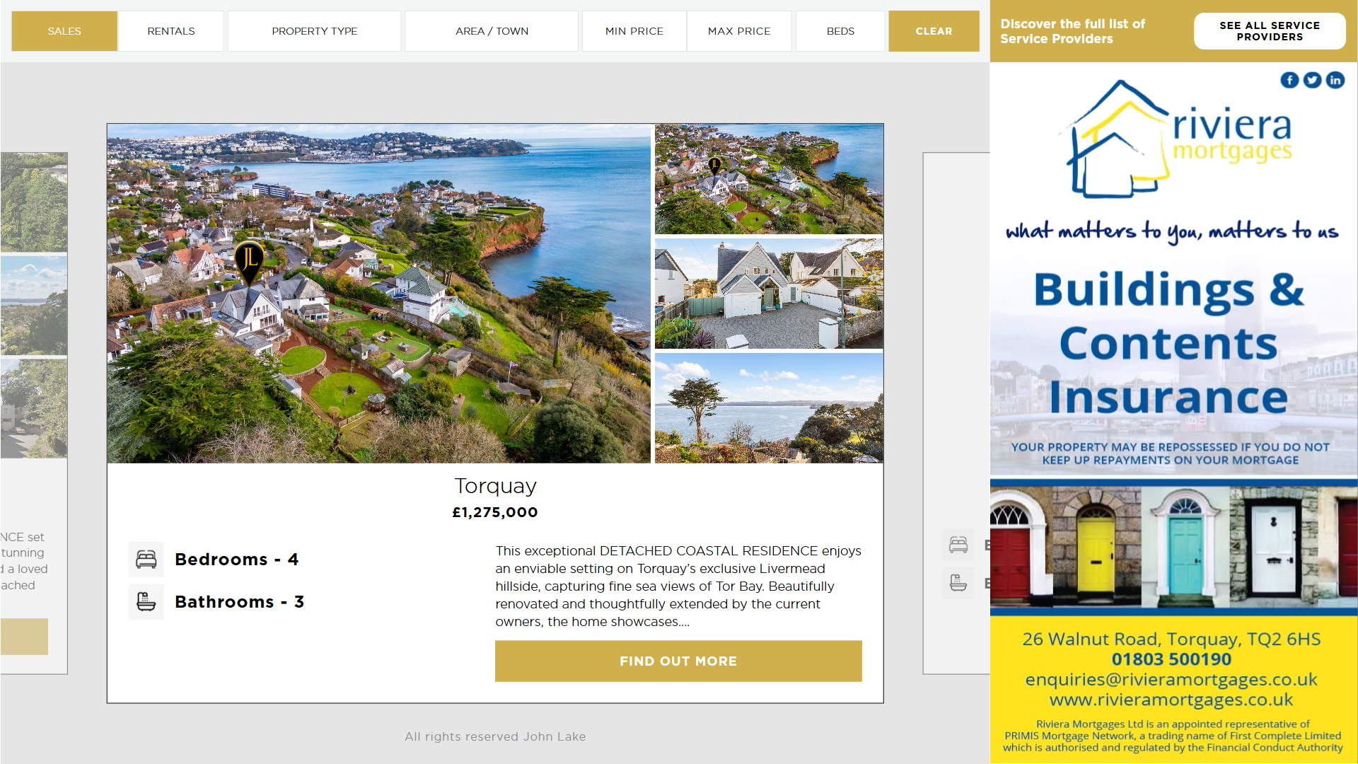Click SEE ALL SERVICE PROVIDERS button
The width and height of the screenshot is (1358, 764).
1269,31
